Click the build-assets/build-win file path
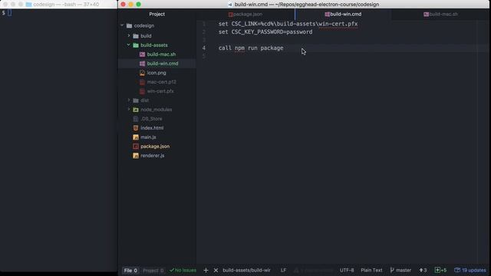 click(246, 270)
